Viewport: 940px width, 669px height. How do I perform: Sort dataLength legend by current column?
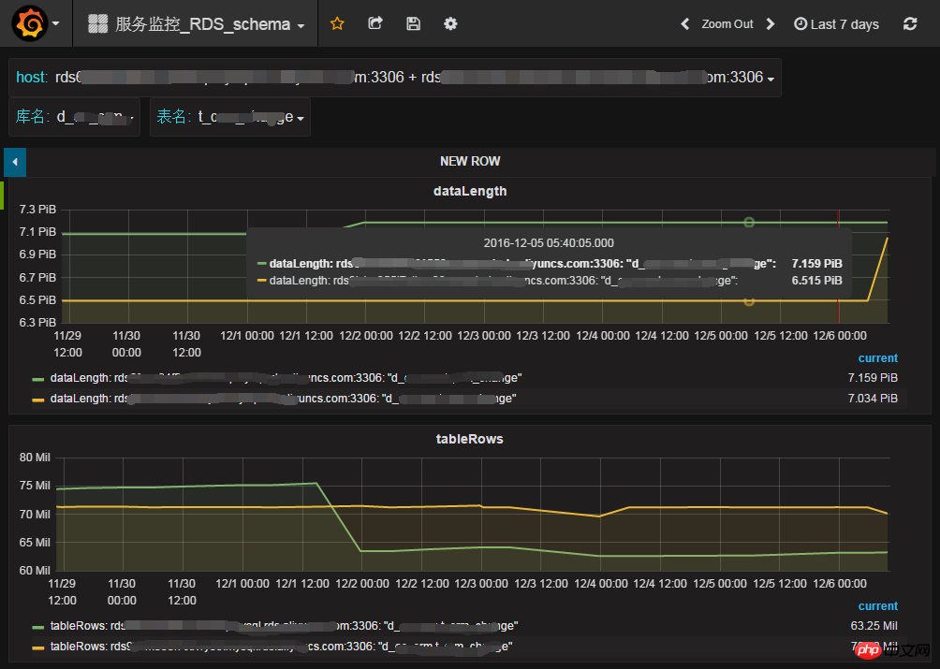(877, 358)
